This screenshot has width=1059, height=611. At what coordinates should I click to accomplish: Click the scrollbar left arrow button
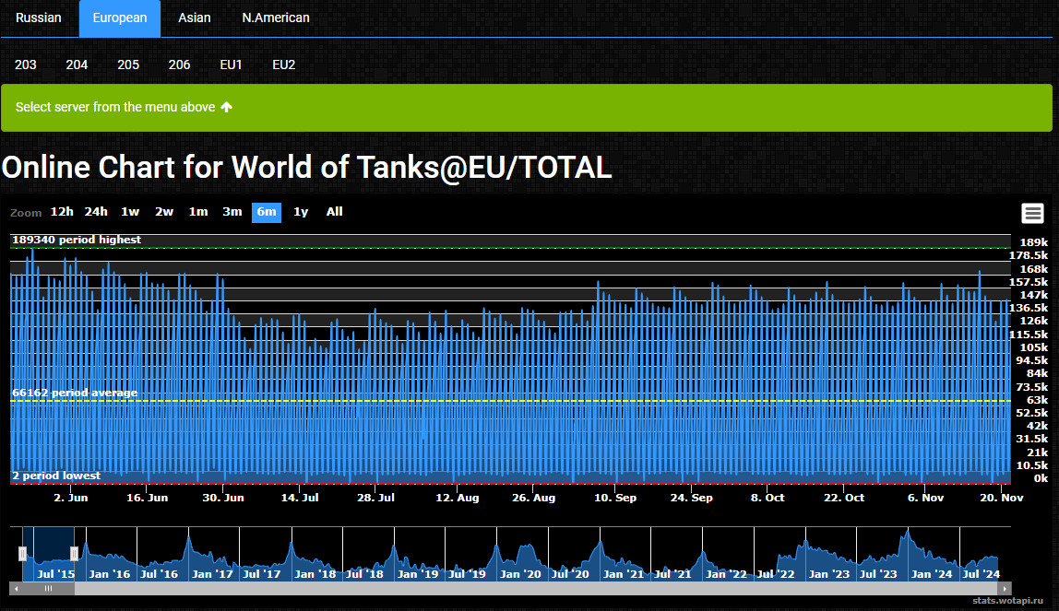point(15,588)
